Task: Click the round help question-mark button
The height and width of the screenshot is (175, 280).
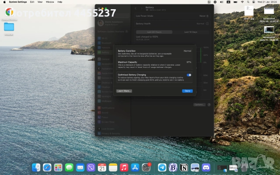Action: pyautogui.click(x=209, y=105)
